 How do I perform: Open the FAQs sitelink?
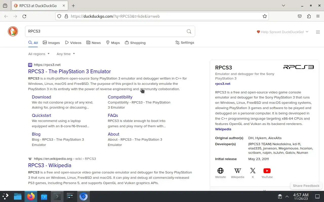(x=113, y=115)
